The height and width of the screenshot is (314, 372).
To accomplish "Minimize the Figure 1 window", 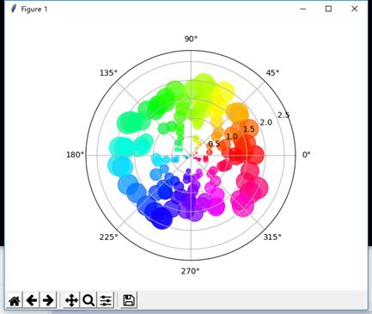I will click(303, 9).
